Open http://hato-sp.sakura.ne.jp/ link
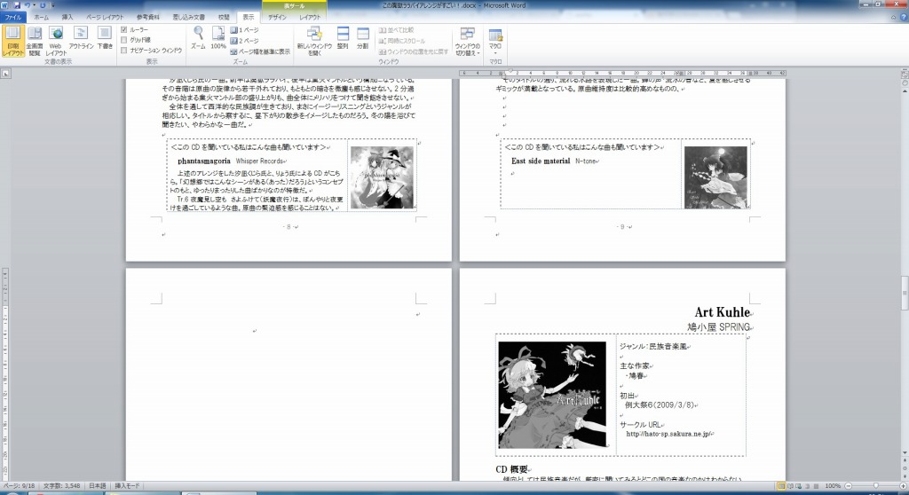The width and height of the screenshot is (909, 495). 668,434
